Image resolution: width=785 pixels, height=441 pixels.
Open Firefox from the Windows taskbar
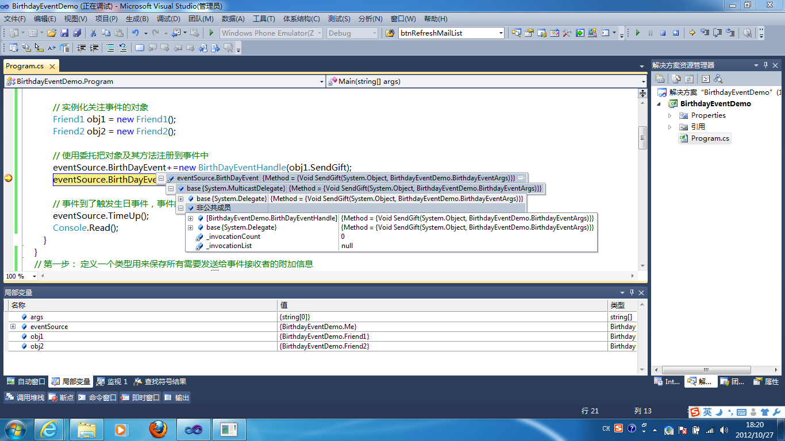[x=158, y=429]
